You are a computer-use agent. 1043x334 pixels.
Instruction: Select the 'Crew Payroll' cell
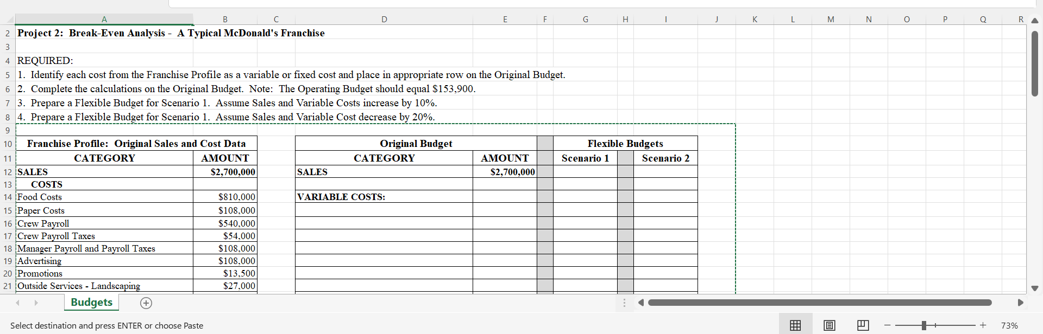click(x=104, y=223)
